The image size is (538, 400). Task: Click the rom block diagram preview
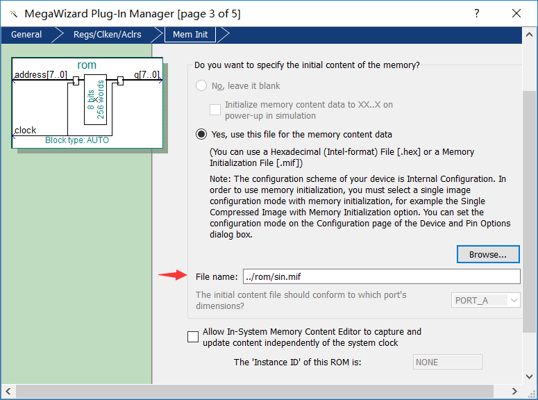pyautogui.click(x=87, y=103)
